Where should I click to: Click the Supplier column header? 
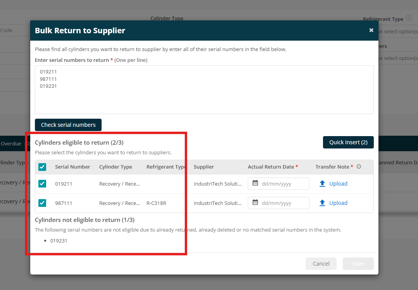click(204, 167)
